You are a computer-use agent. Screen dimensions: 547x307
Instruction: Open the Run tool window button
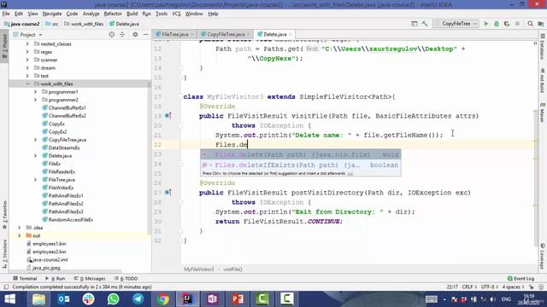coord(55,279)
